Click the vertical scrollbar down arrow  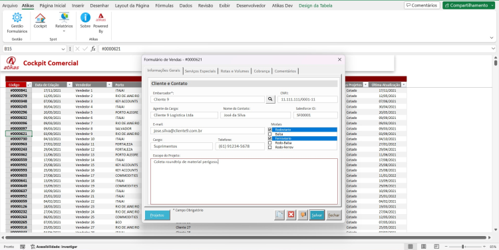495,229
